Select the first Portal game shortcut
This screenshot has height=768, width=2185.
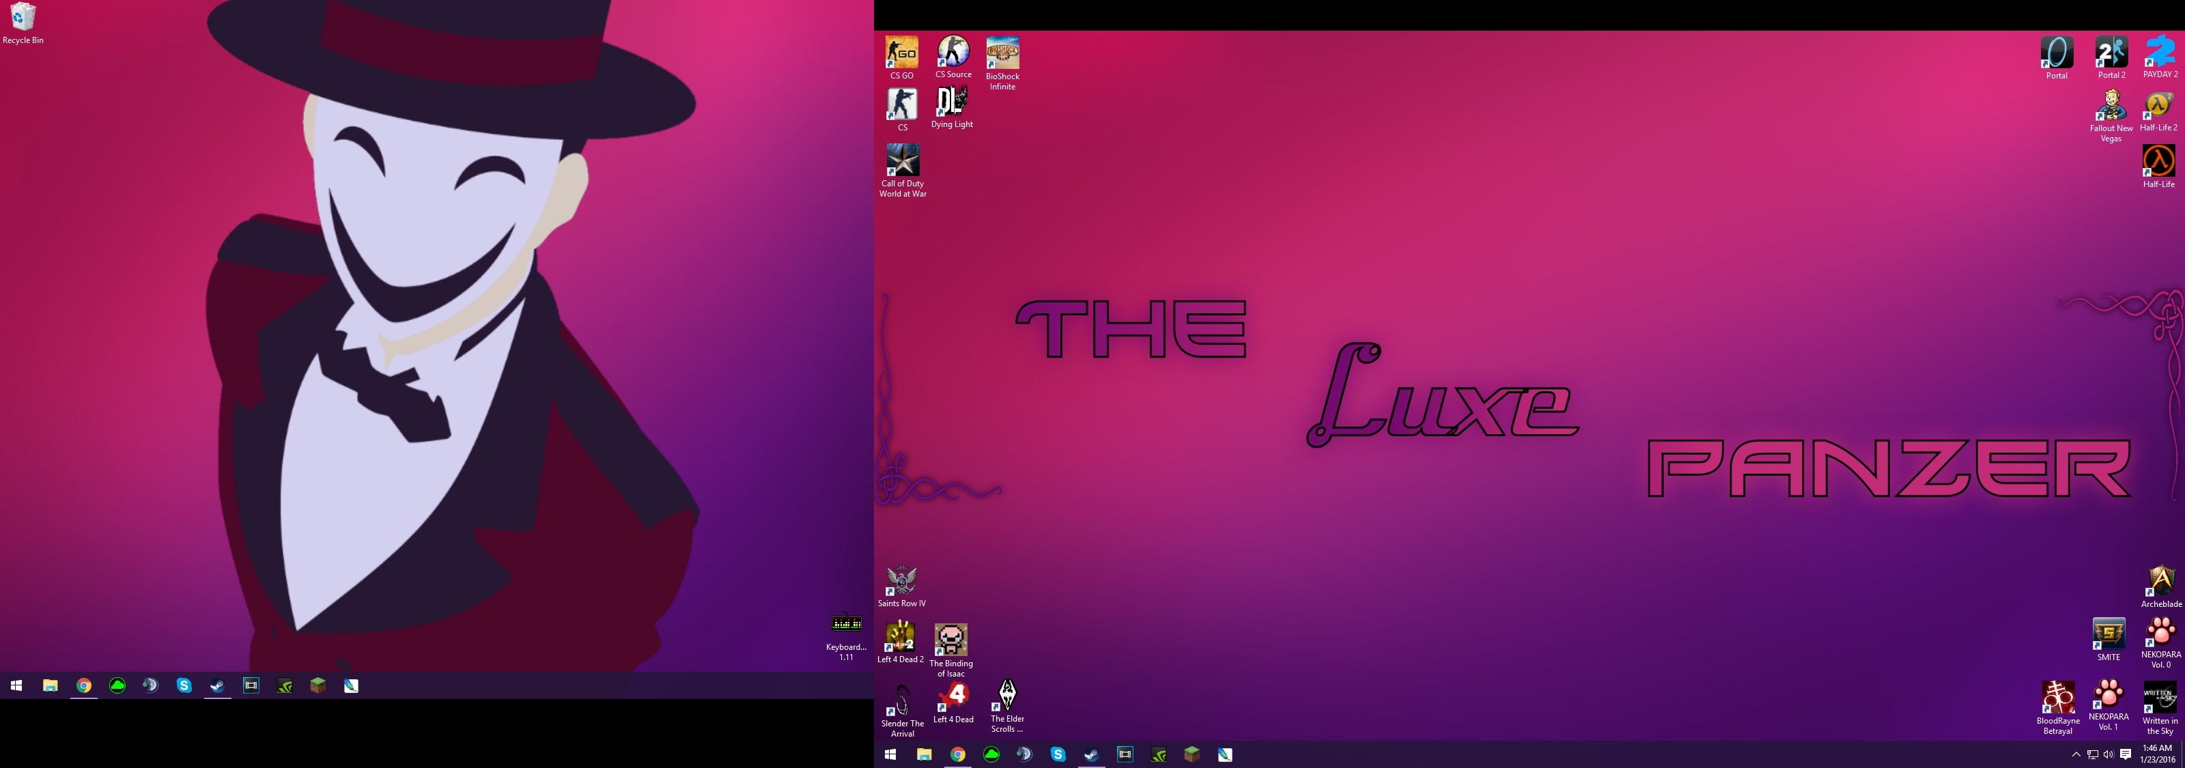coord(2056,59)
